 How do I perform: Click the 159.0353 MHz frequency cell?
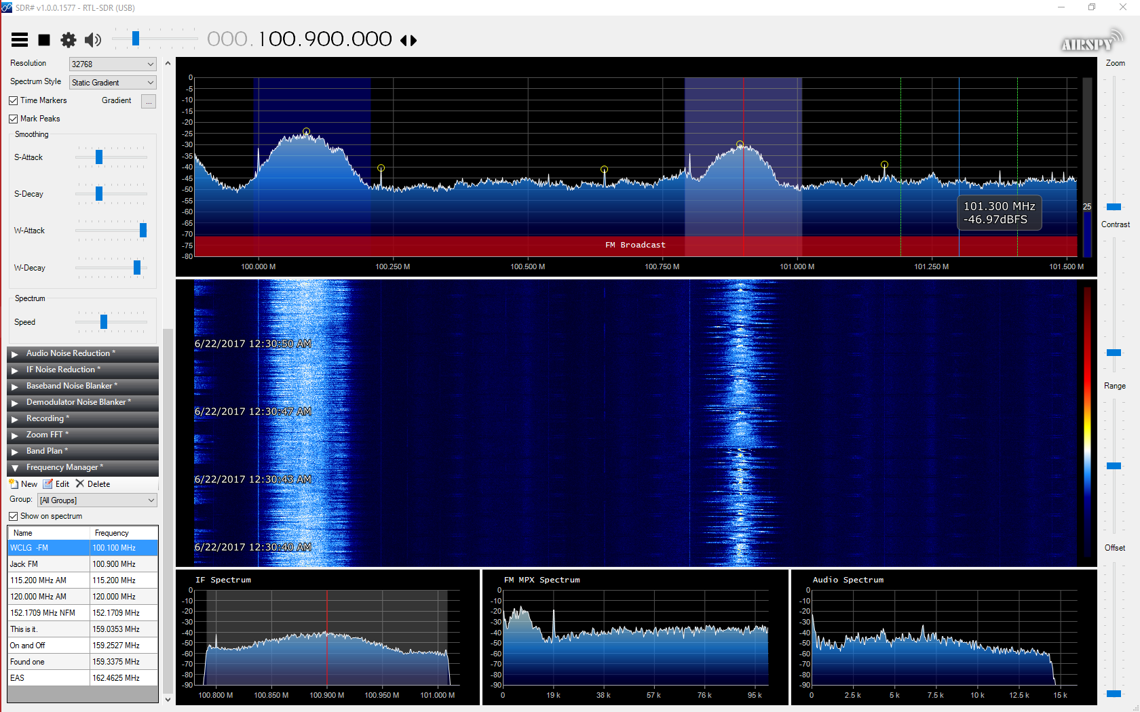click(124, 629)
